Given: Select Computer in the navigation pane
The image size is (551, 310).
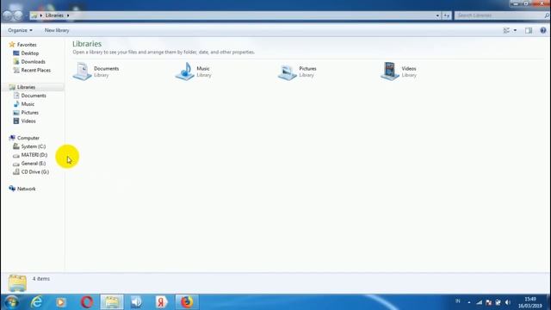Looking at the screenshot, I should pyautogui.click(x=28, y=138).
